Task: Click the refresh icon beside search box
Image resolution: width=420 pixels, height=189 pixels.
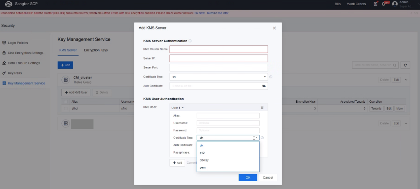Action: (x=405, y=65)
